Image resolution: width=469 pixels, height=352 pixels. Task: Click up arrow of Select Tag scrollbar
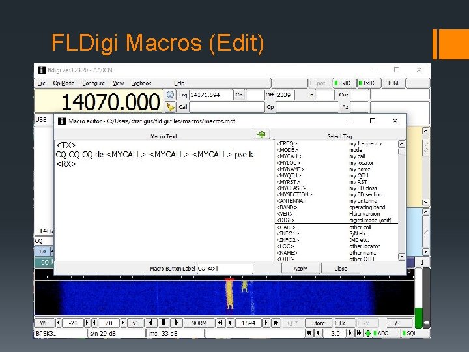[x=401, y=144]
